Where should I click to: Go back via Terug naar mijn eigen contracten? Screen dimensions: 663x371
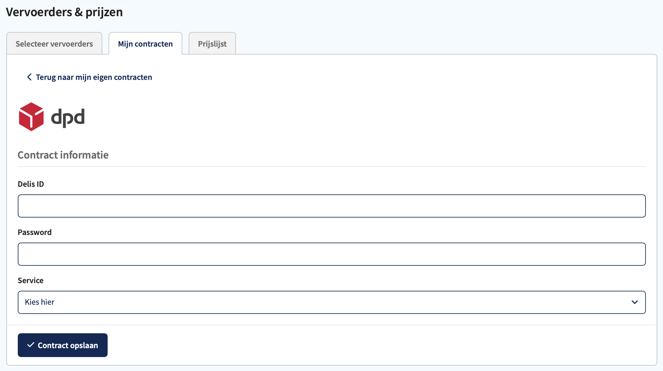[x=90, y=77]
